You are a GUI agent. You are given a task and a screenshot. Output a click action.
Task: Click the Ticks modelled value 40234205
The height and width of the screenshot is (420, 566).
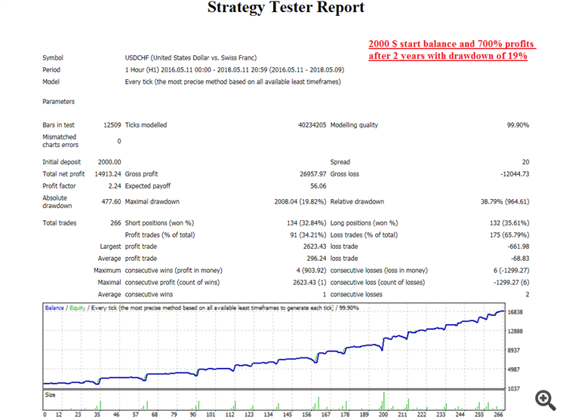click(x=312, y=125)
